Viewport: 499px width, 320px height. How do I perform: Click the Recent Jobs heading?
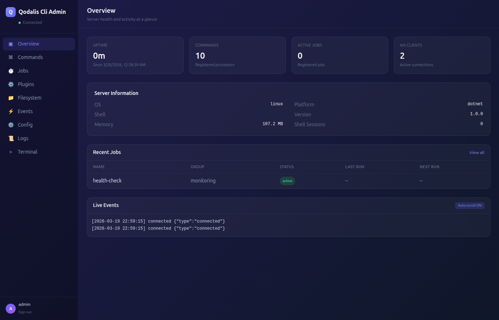pyautogui.click(x=107, y=152)
